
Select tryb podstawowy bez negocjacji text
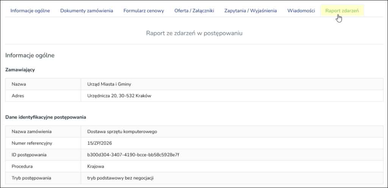[x=120, y=178]
